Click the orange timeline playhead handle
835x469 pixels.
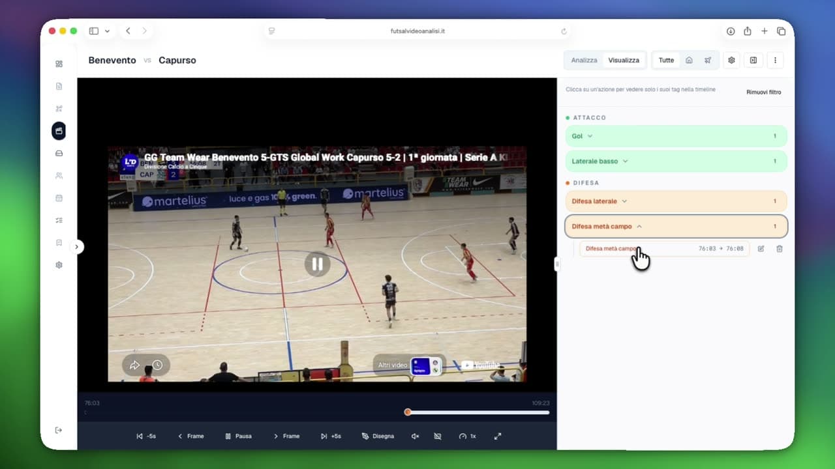coord(408,412)
